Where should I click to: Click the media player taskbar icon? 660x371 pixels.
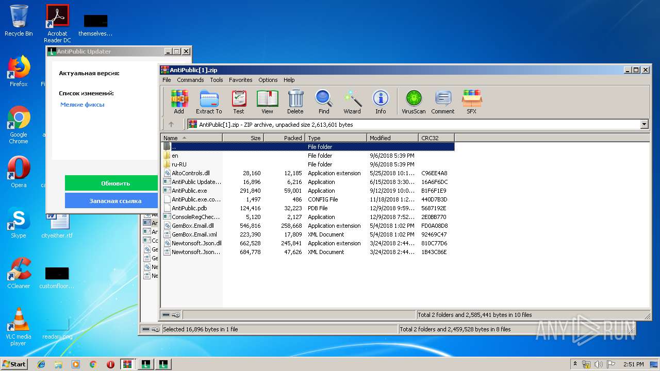76,364
